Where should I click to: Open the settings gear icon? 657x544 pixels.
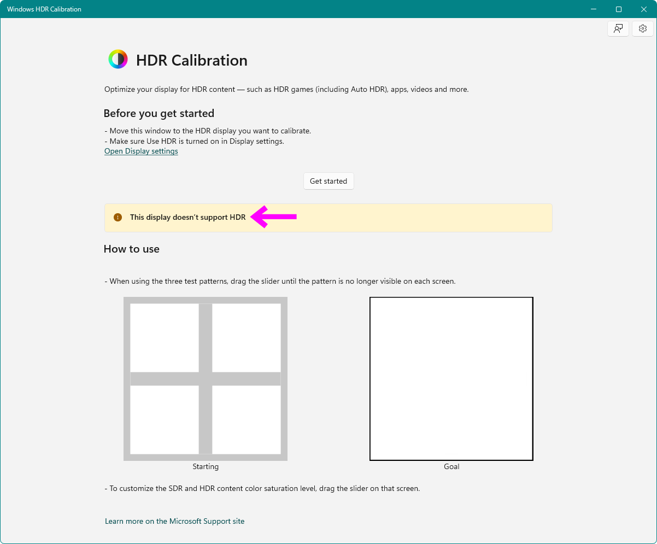pyautogui.click(x=643, y=29)
